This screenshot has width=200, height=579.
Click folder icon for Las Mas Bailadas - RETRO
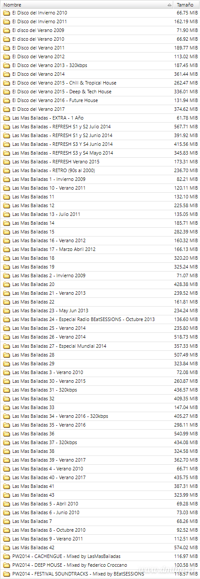click(6, 170)
